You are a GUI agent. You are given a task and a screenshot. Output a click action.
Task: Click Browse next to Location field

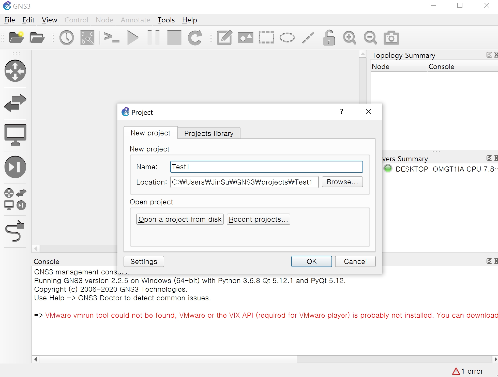point(342,182)
